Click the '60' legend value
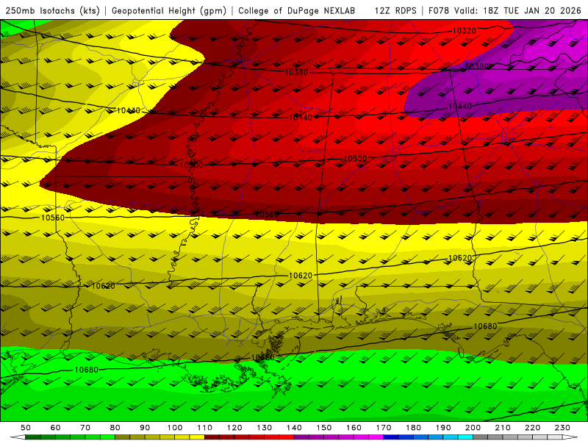This screenshot has width=588, height=441. [56, 428]
